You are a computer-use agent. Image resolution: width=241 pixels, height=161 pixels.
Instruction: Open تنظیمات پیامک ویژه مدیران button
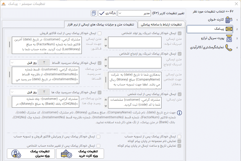point(31,153)
